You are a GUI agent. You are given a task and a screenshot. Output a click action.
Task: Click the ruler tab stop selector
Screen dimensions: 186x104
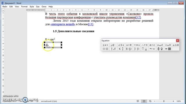[3, 10]
